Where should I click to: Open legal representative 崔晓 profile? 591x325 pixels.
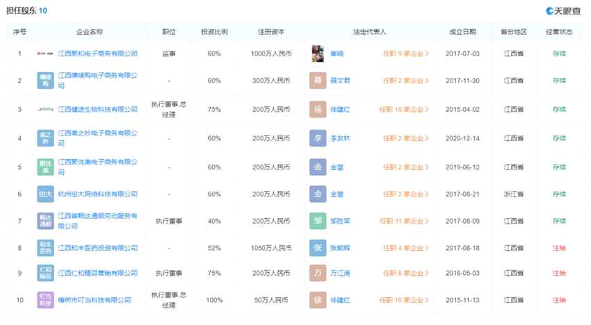tap(337, 53)
